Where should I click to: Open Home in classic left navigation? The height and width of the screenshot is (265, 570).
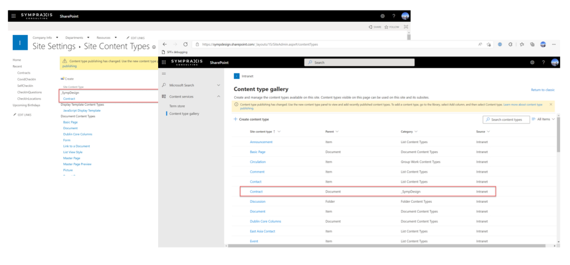tap(17, 60)
